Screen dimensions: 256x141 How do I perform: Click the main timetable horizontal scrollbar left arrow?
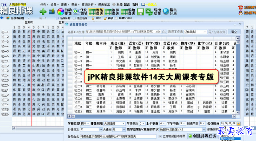[x=14, y=128]
